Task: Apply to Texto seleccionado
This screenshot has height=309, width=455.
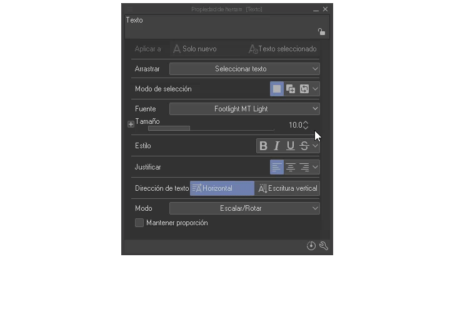Action: pos(282,49)
